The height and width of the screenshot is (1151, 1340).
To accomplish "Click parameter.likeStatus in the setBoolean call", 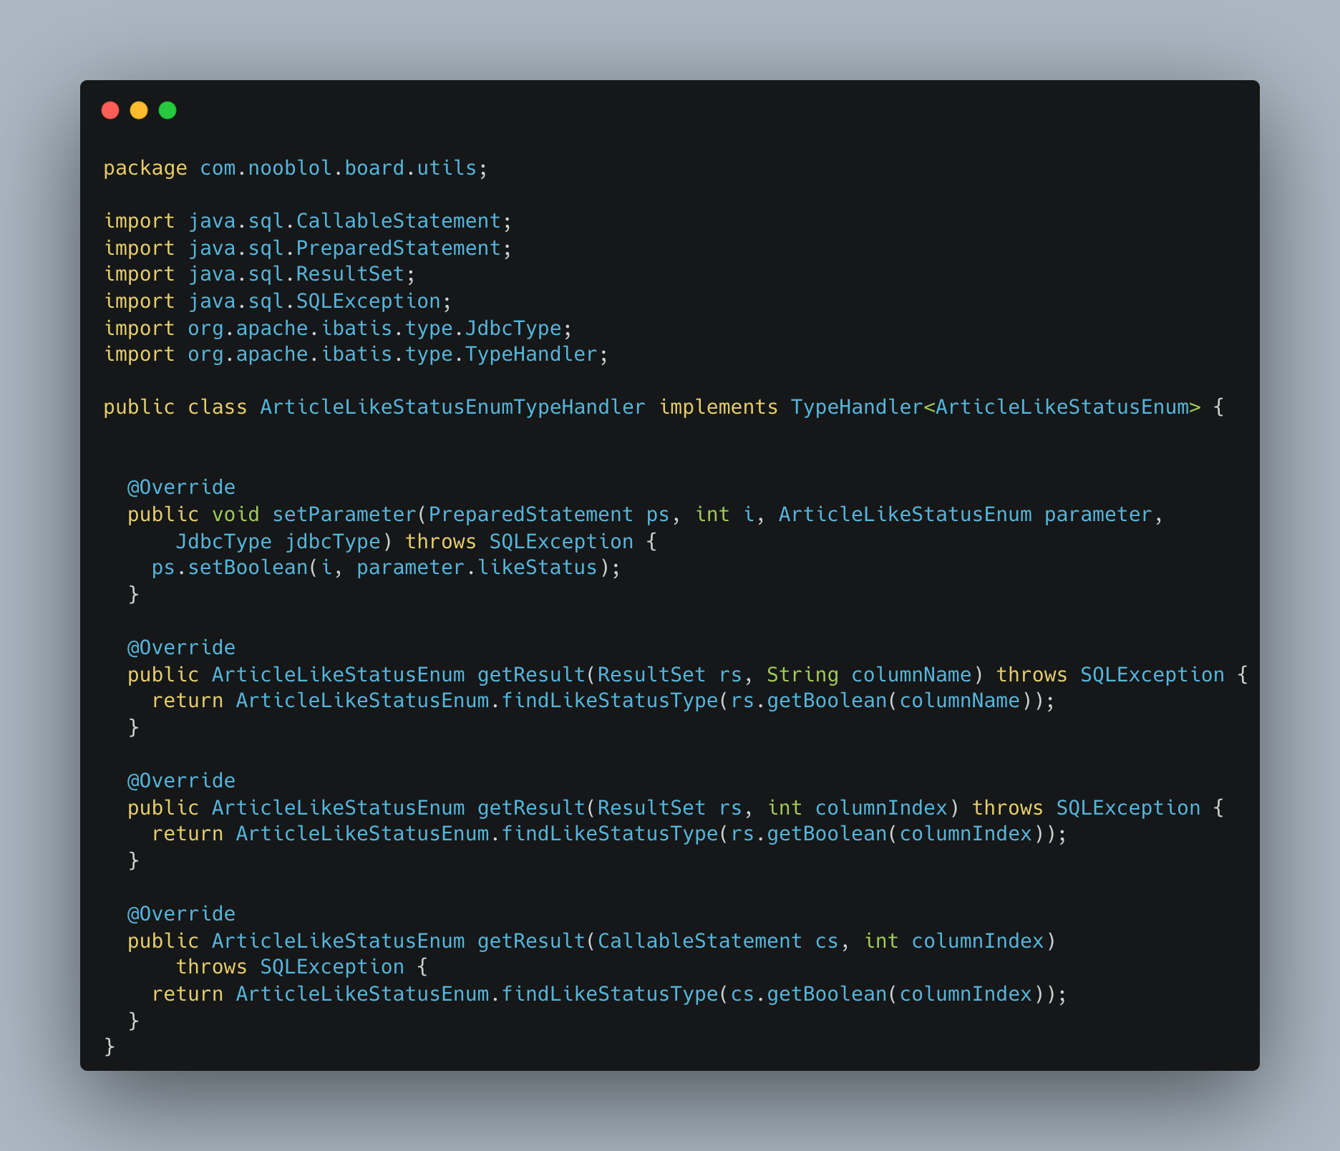I will pyautogui.click(x=477, y=568).
